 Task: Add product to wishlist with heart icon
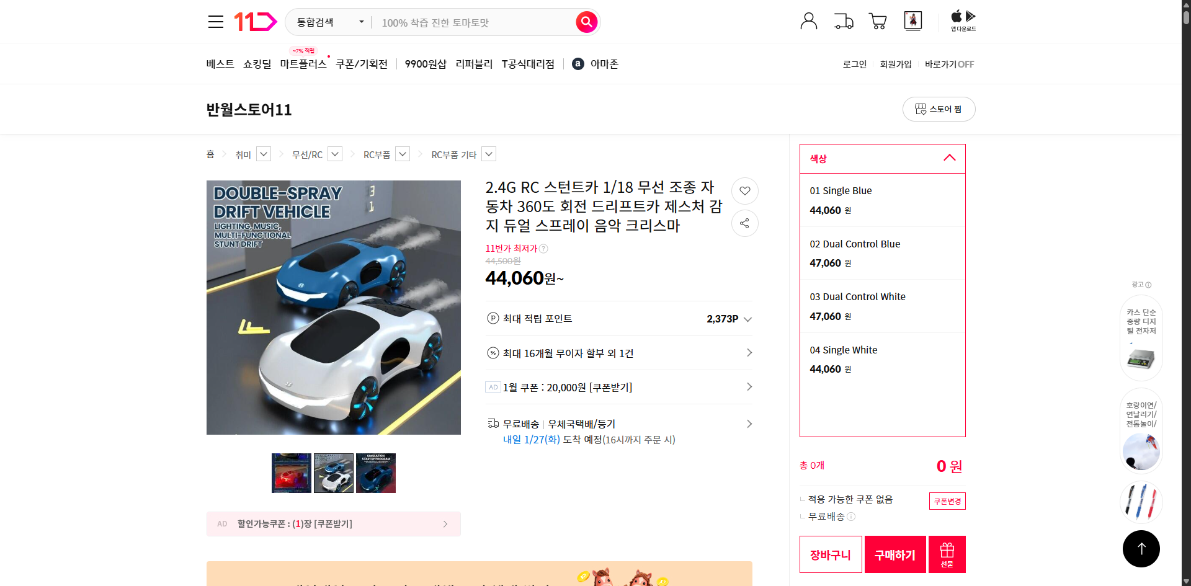tap(744, 191)
